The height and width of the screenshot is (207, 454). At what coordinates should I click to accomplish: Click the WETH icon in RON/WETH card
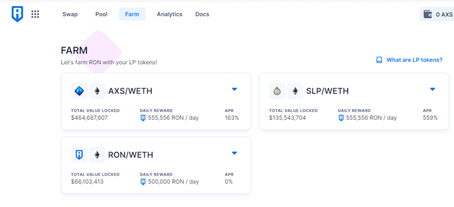97,155
